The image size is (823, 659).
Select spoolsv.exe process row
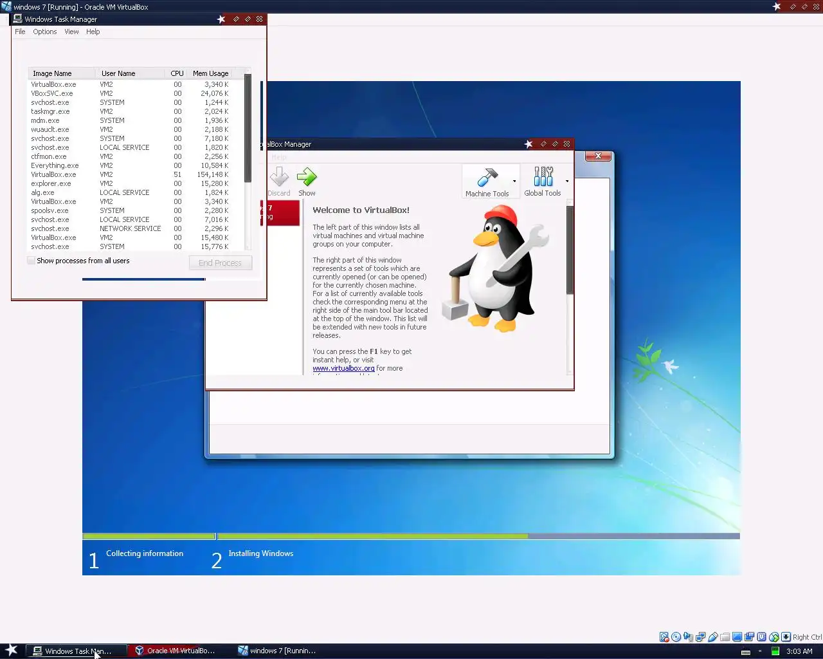(135, 210)
